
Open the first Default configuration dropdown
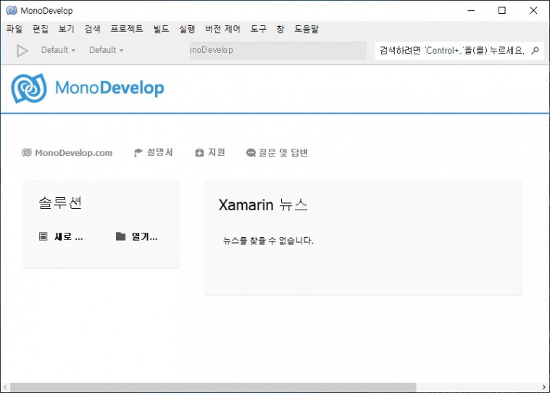point(58,50)
